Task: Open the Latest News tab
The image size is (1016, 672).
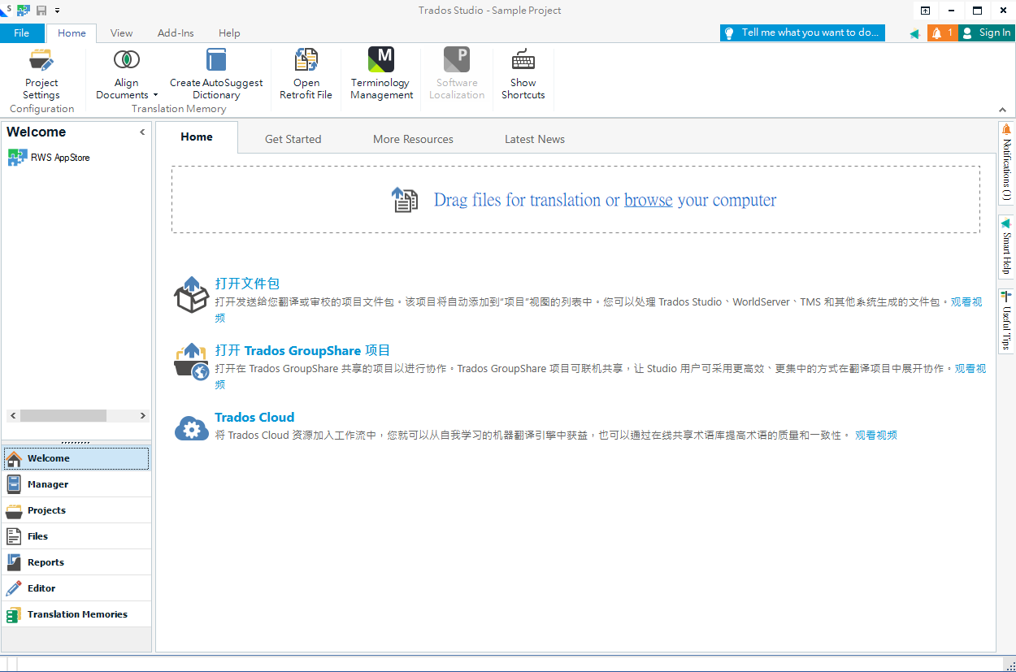Action: (x=535, y=139)
